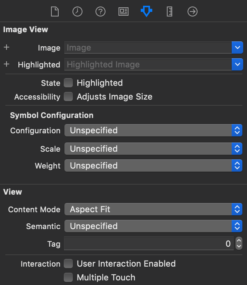Screen dimensions: 247x285
Task: Click the Tag value field
Action: (x=149, y=243)
